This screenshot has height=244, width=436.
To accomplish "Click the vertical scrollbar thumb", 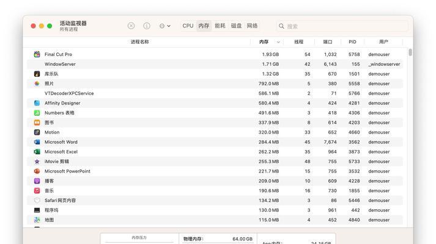I will (x=410, y=52).
